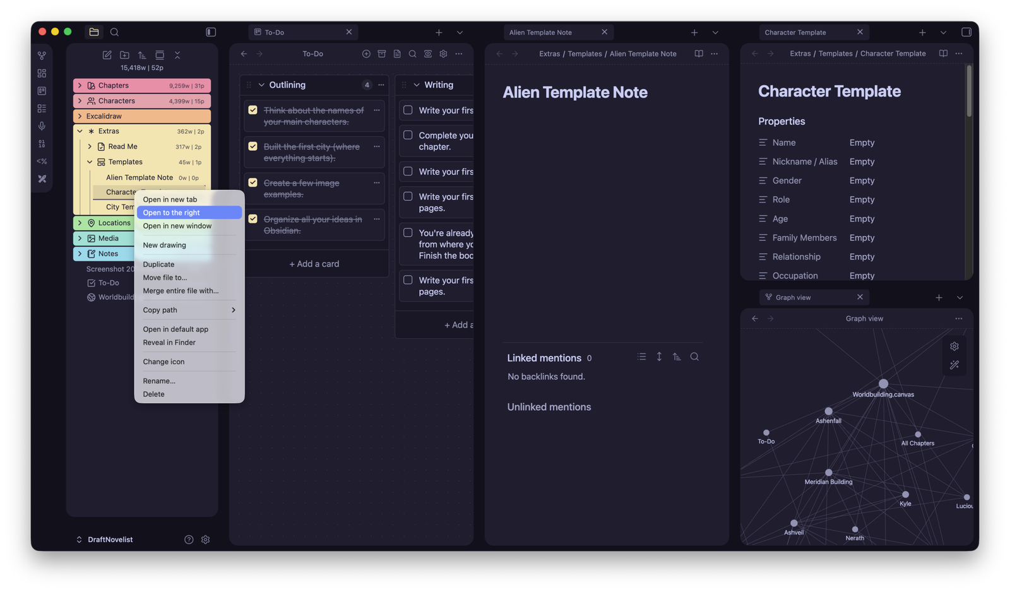Screen dimensions: 1010x592
Task: Collapse the Outlining column
Action: (261, 85)
